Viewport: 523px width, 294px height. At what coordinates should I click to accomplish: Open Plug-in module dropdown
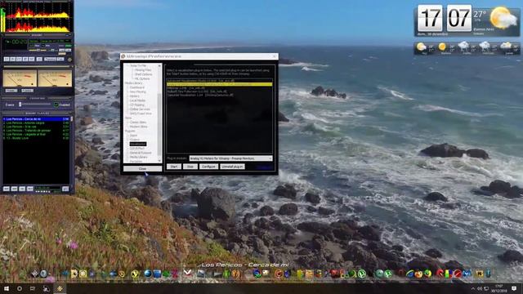tap(230, 158)
